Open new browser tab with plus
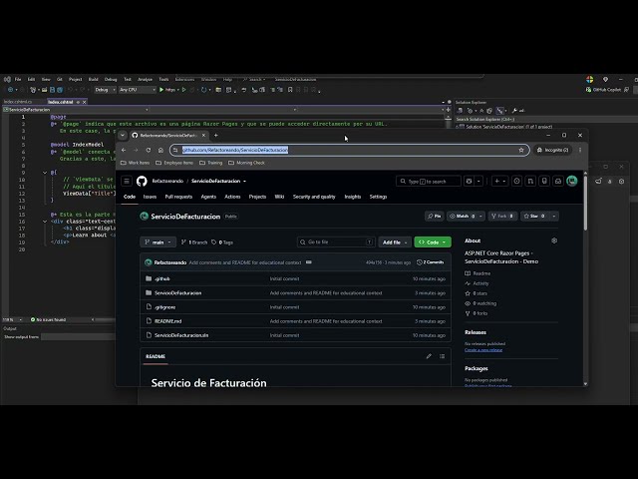The width and height of the screenshot is (638, 479). click(216, 136)
